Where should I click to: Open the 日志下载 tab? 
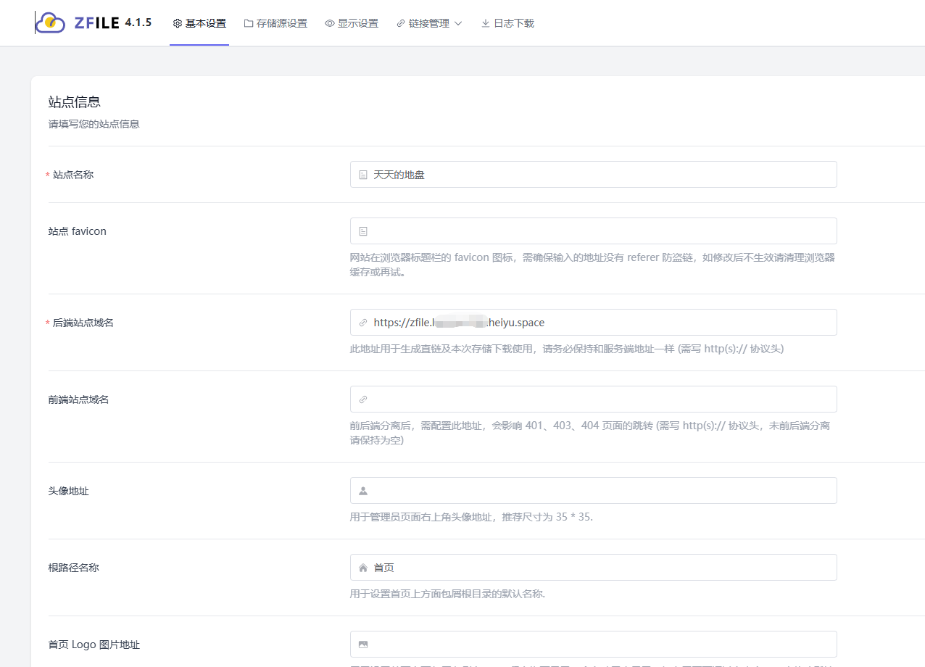507,23
